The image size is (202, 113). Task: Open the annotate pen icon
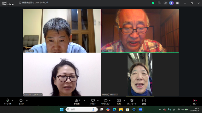[165, 3]
